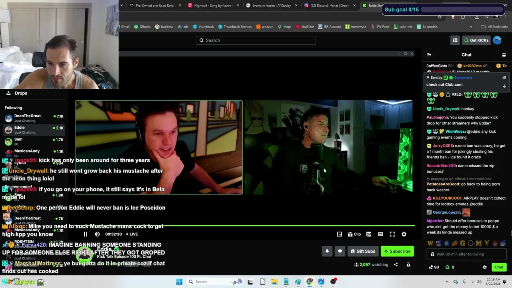Toggle the video player captions icon
This screenshot has width=512, height=288.
coord(369,234)
